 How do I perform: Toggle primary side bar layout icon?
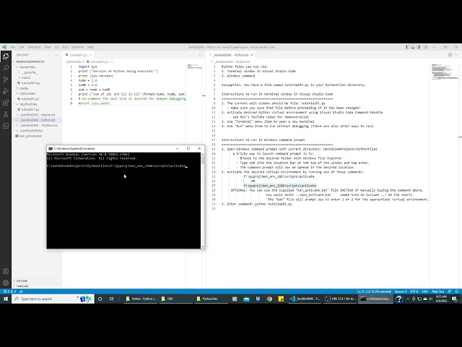[x=407, y=47]
